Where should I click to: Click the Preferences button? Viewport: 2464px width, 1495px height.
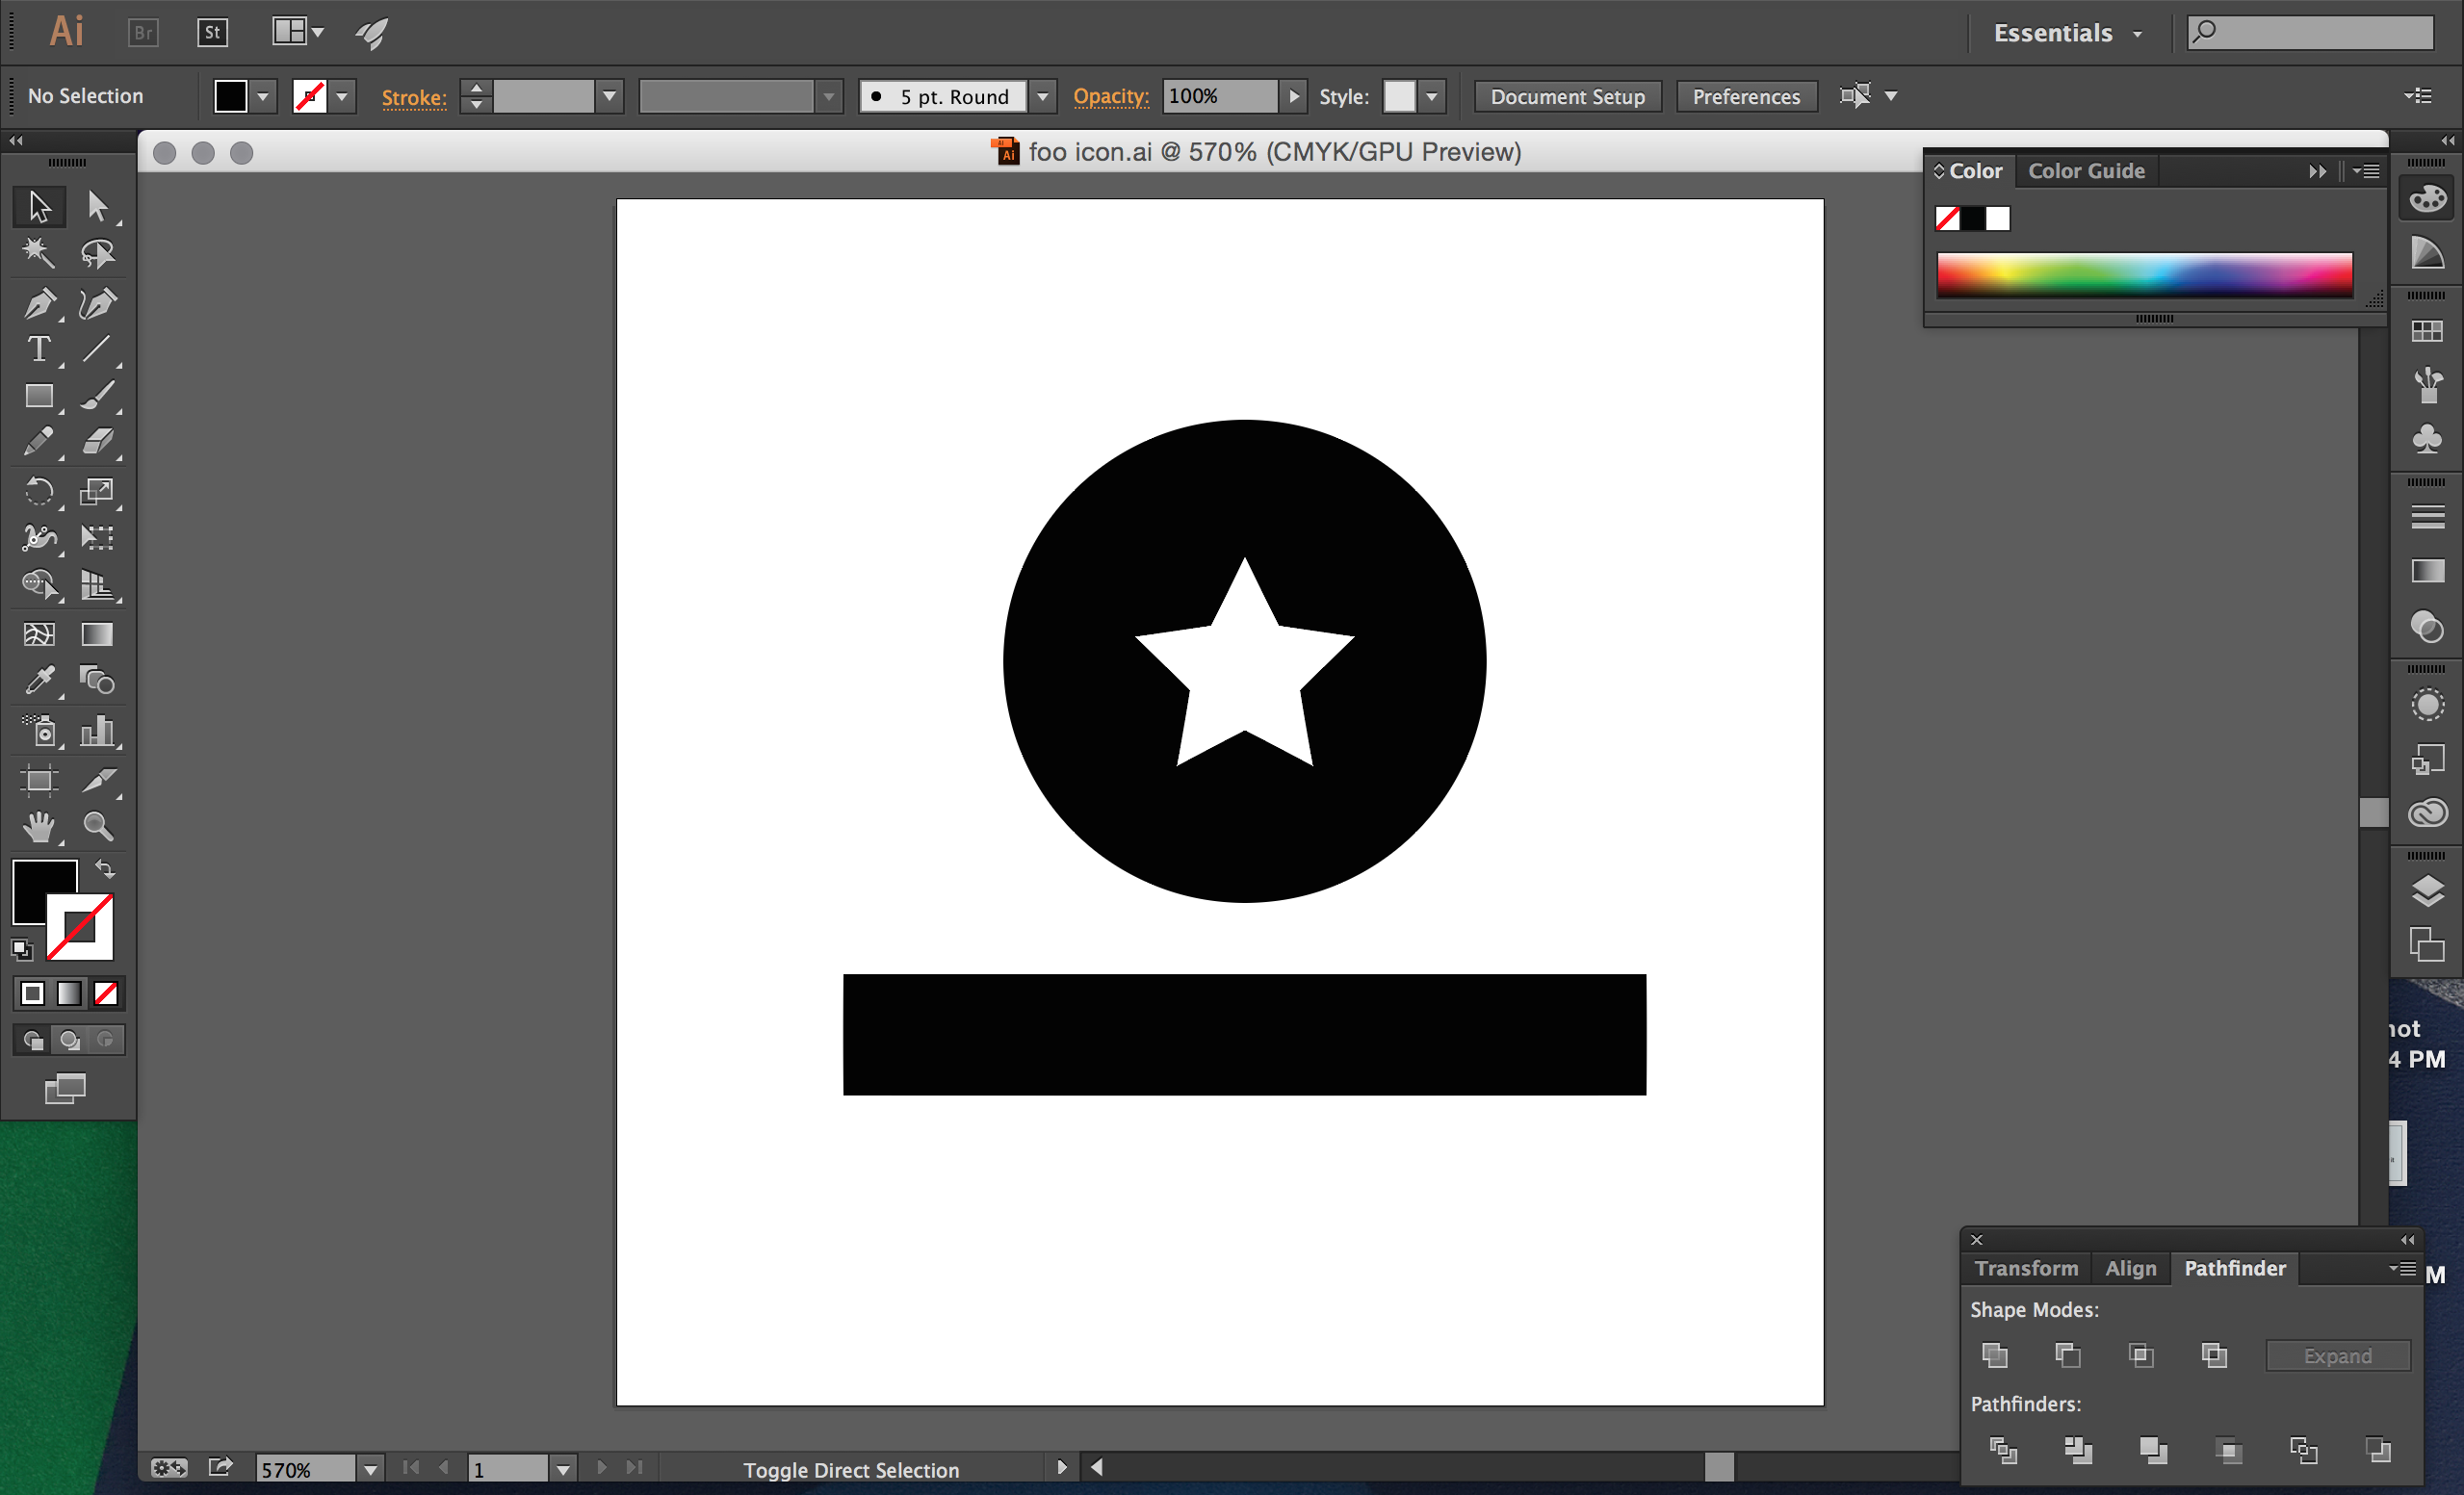click(x=1746, y=97)
